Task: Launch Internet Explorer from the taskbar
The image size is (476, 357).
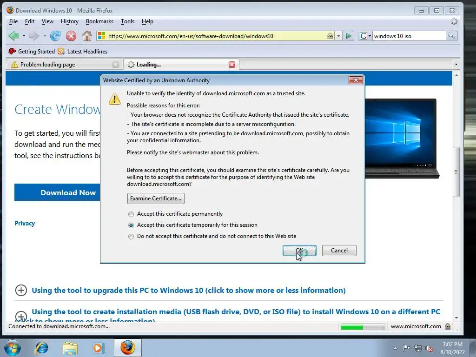Action: tap(41, 348)
